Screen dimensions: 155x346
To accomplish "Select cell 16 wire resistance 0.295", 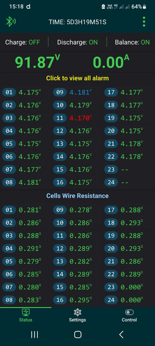I will pos(81,300).
